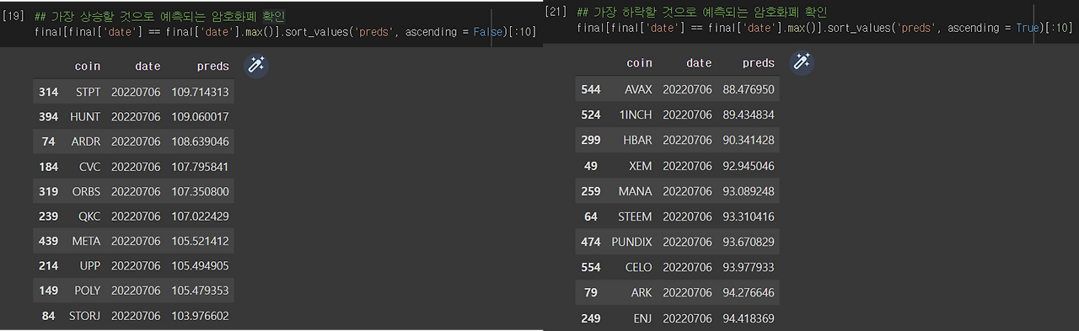Viewport: 1079px width, 331px height.
Task: Click the preds value 93.977933
Action: pos(749,267)
